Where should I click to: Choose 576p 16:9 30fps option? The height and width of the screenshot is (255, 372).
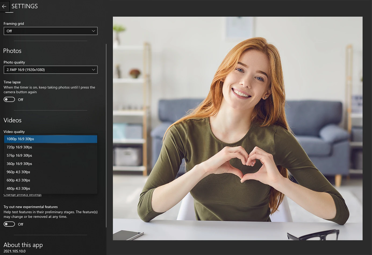click(x=51, y=155)
